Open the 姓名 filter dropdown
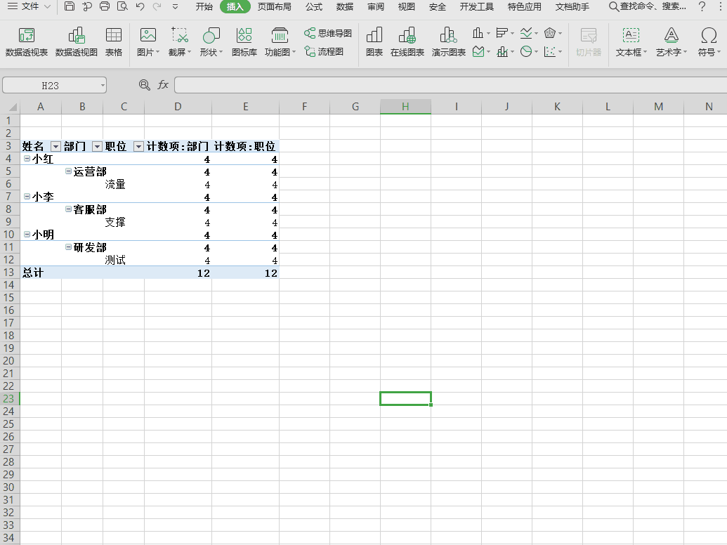 coord(55,147)
